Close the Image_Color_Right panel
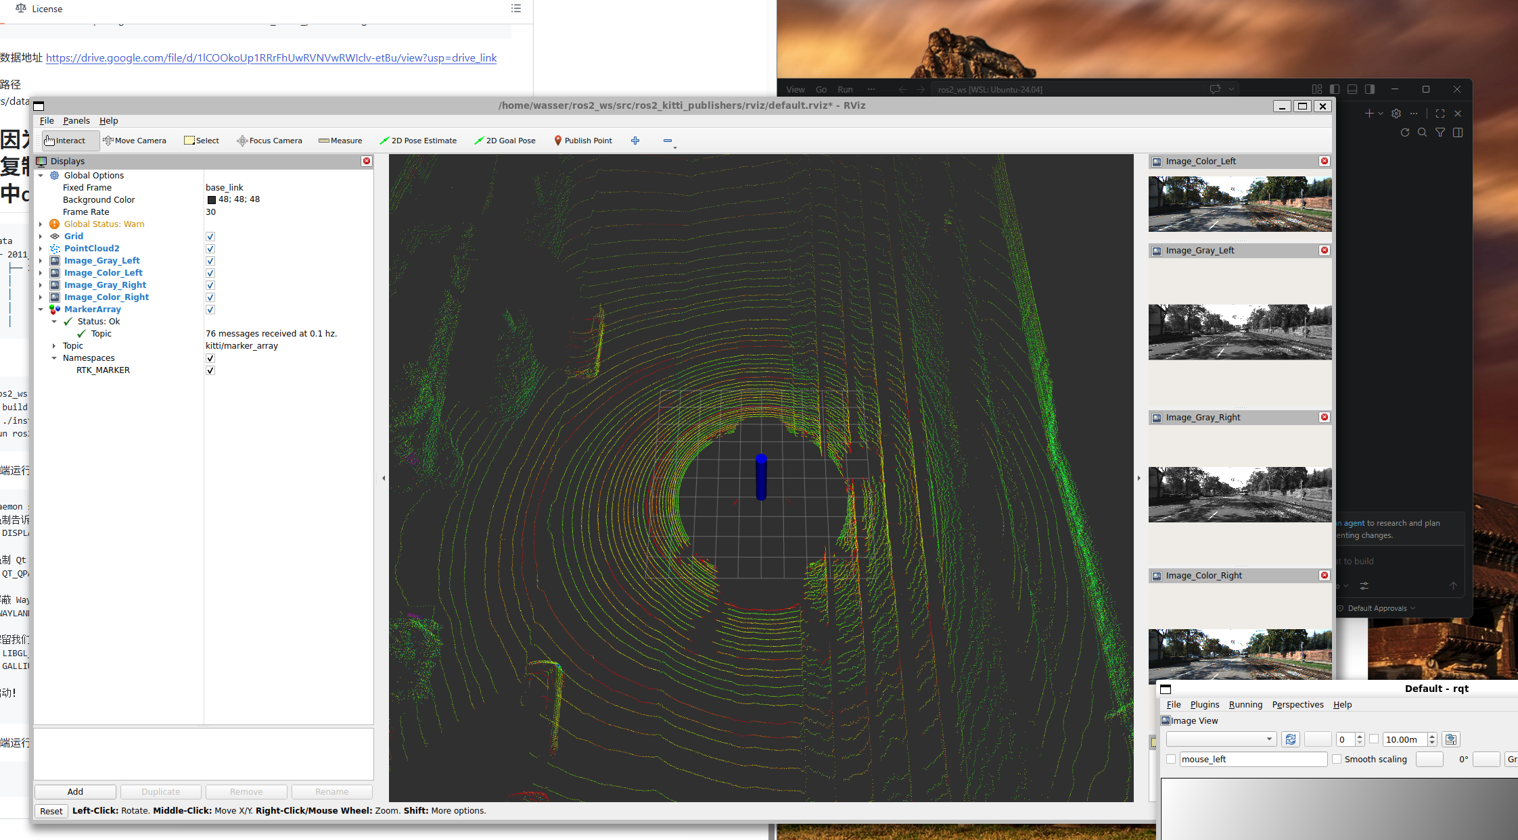This screenshot has height=840, width=1518. click(1325, 575)
